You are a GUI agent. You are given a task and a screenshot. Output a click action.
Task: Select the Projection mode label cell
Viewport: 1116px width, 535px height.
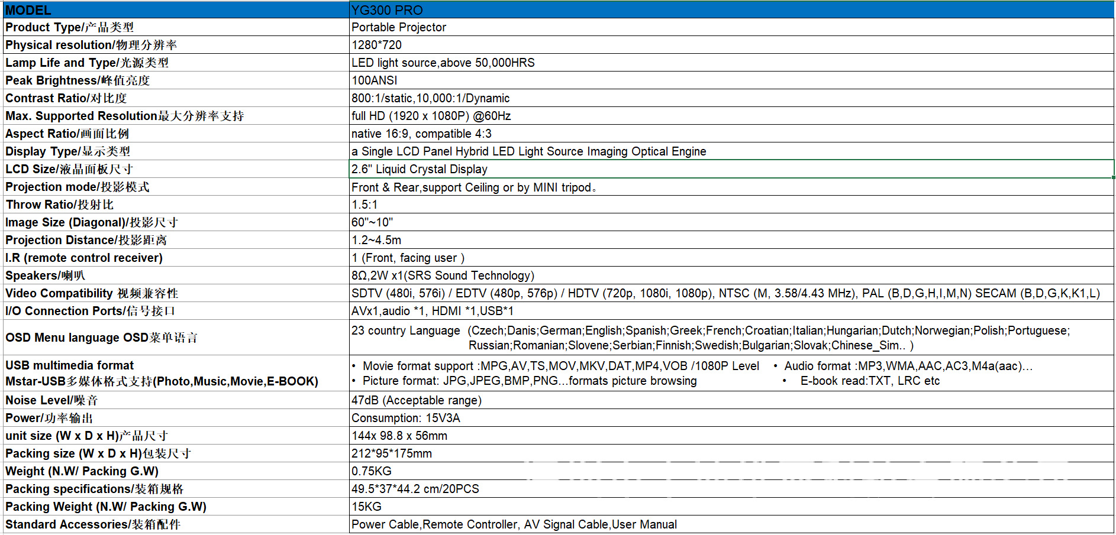[176, 187]
